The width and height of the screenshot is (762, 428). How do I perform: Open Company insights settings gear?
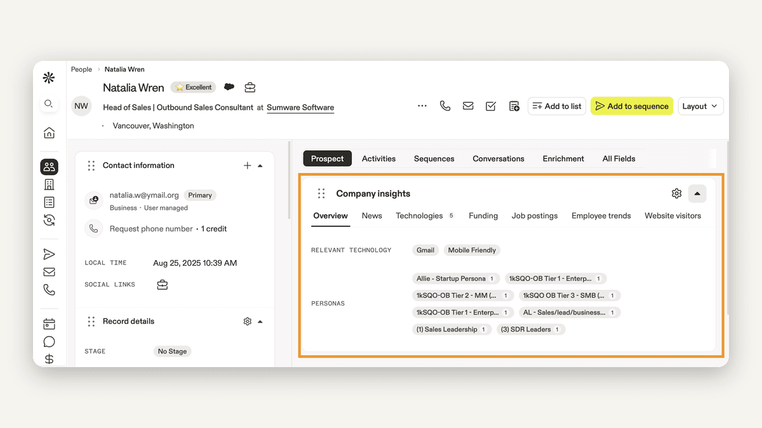tap(676, 193)
